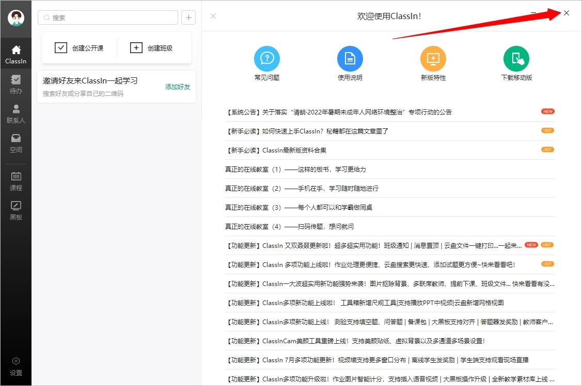Open the 联系人 contacts section
This screenshot has width=582, height=386.
tap(16, 114)
